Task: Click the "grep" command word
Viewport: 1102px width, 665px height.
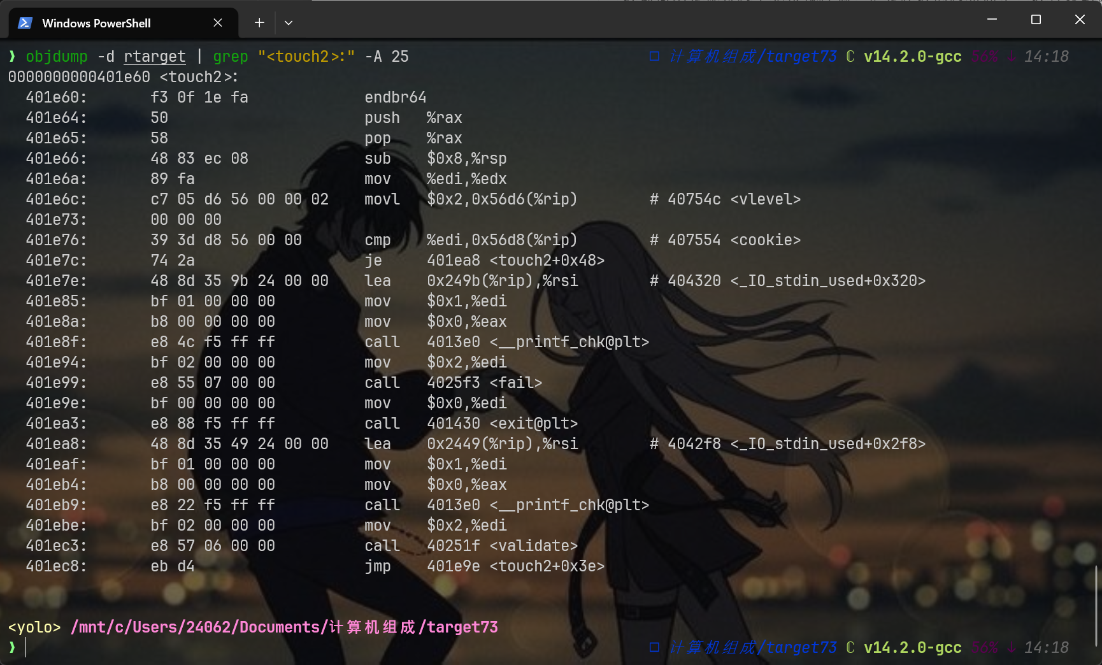Action: point(231,57)
